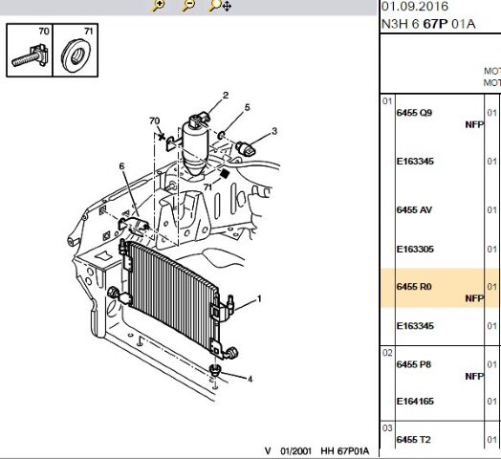Select callout 3 pressure switch label

(x=274, y=131)
